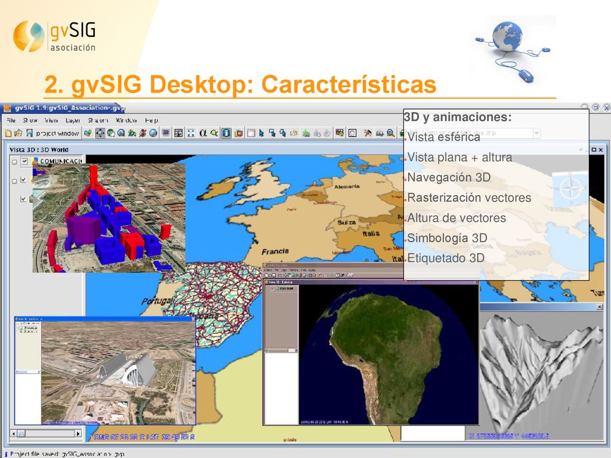
Task: Open the View menu
Action: (51, 120)
